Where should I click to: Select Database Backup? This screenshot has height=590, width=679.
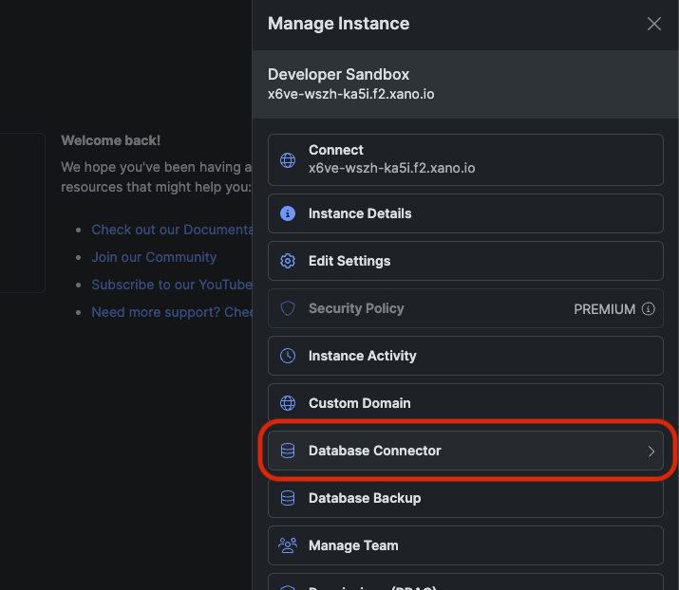tap(465, 498)
